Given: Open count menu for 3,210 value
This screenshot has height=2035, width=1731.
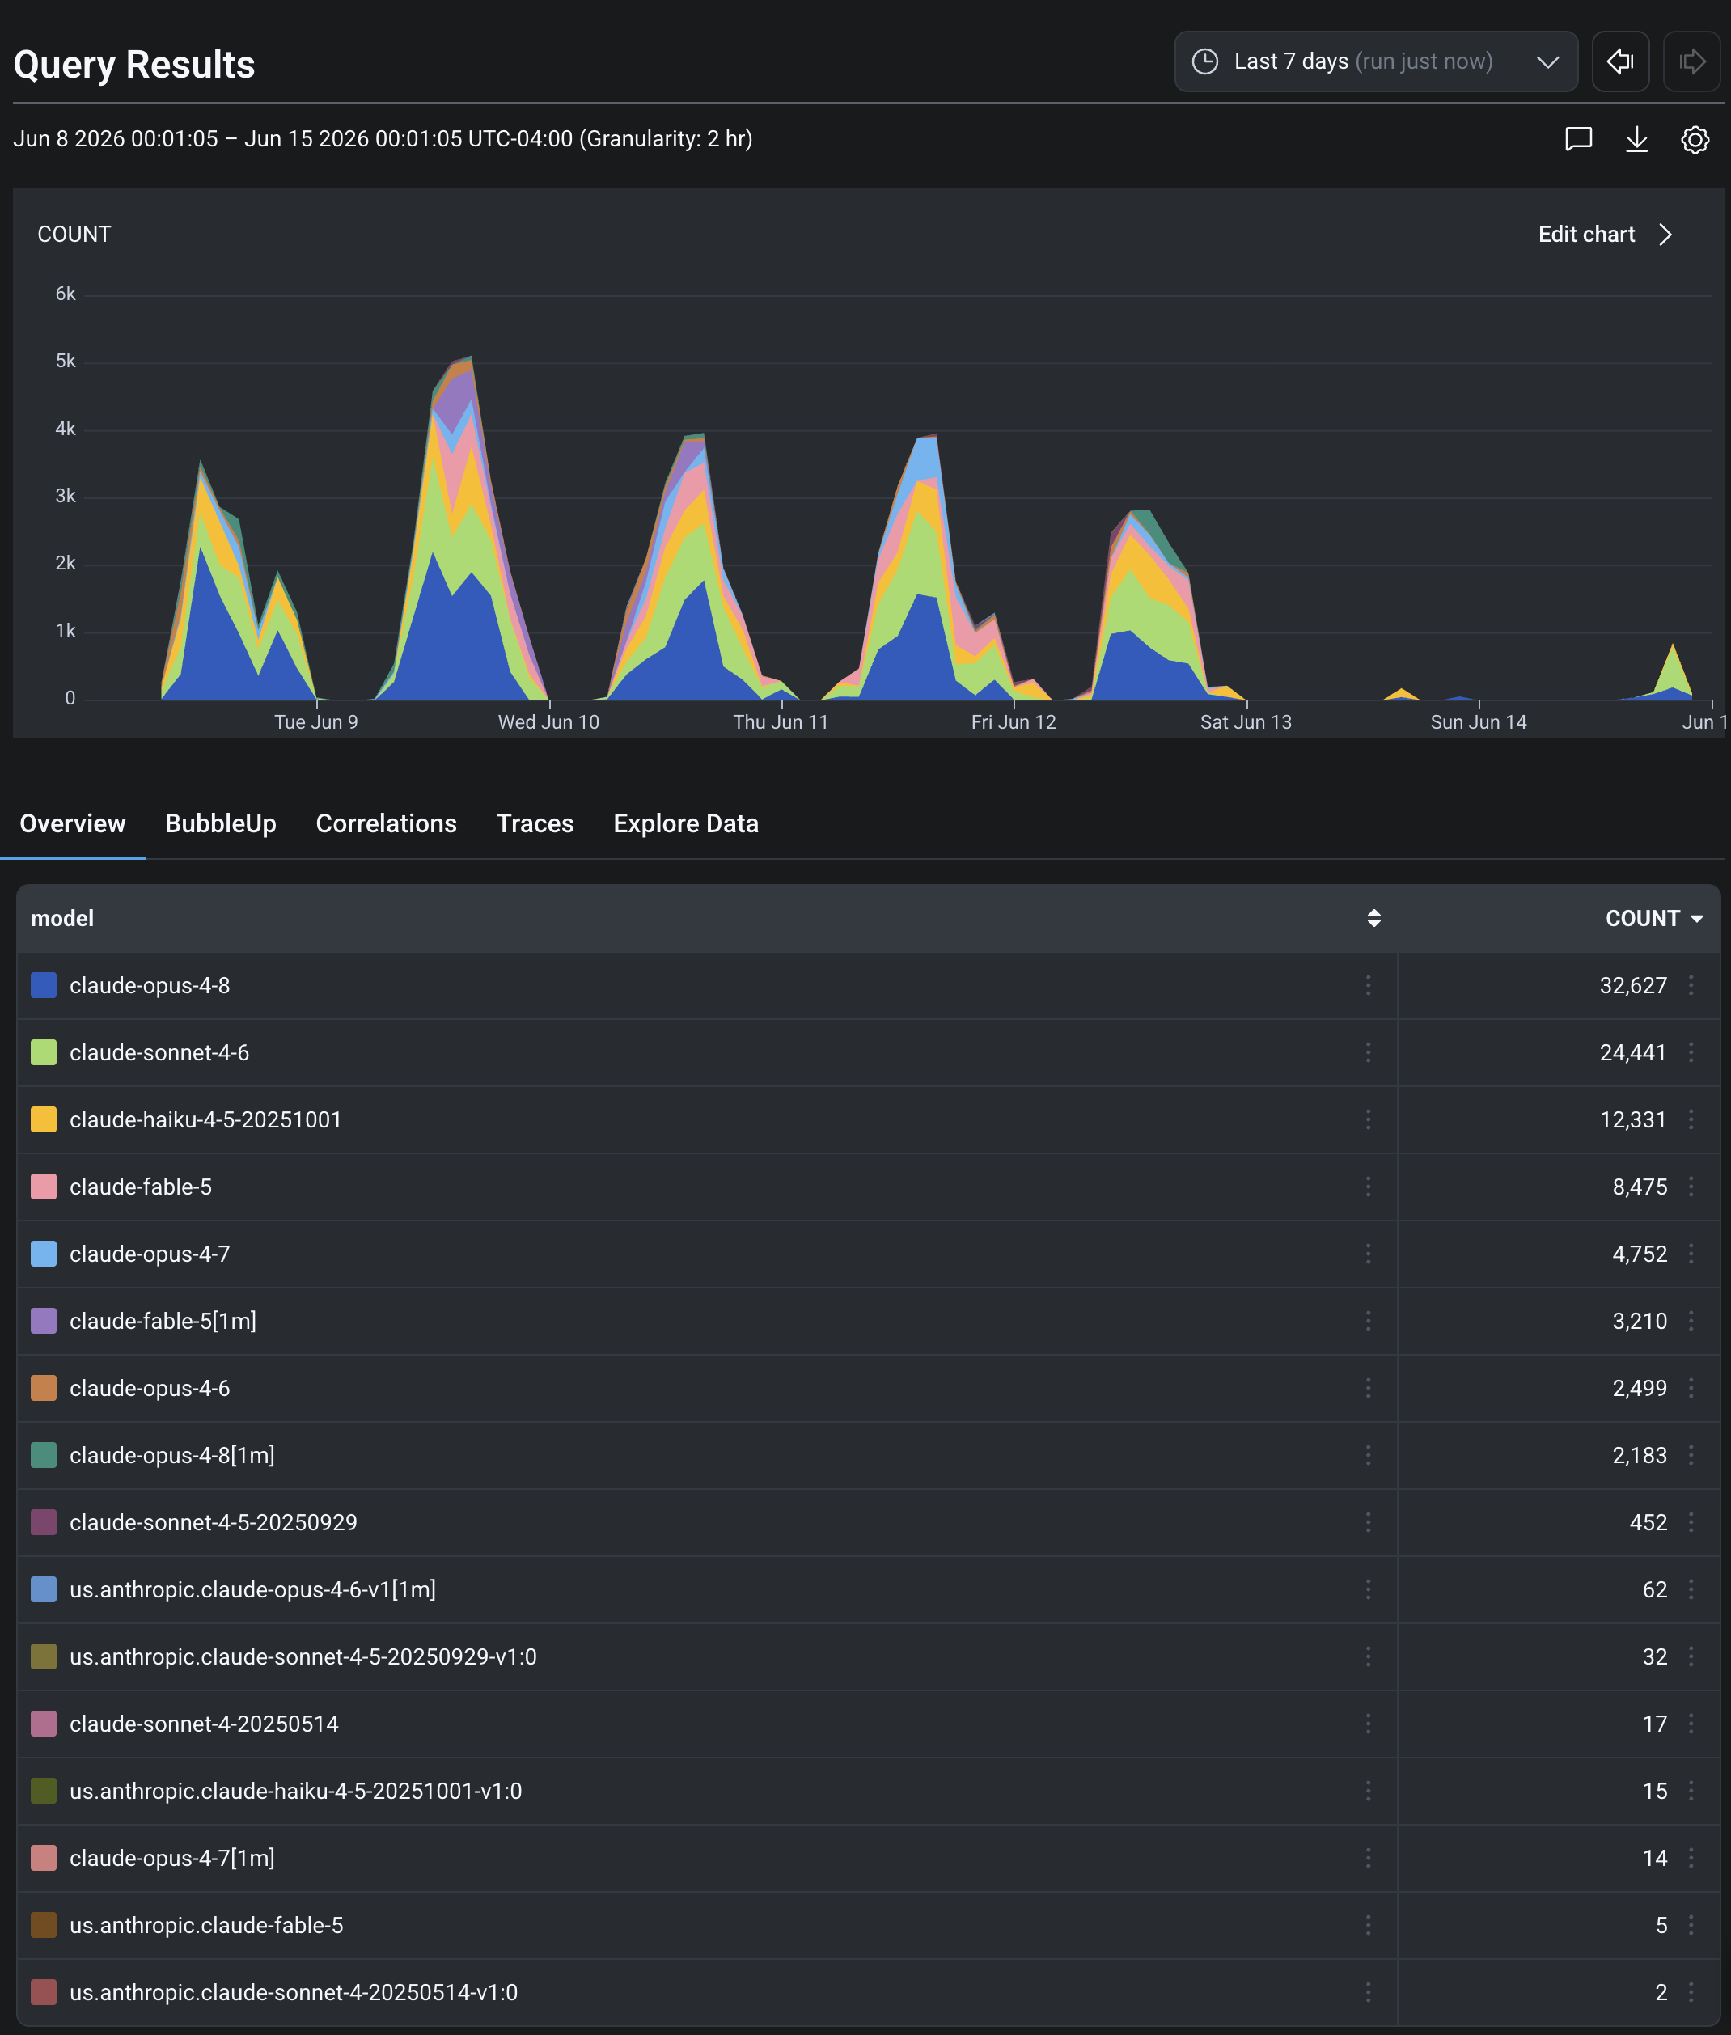Looking at the screenshot, I should [1691, 1321].
